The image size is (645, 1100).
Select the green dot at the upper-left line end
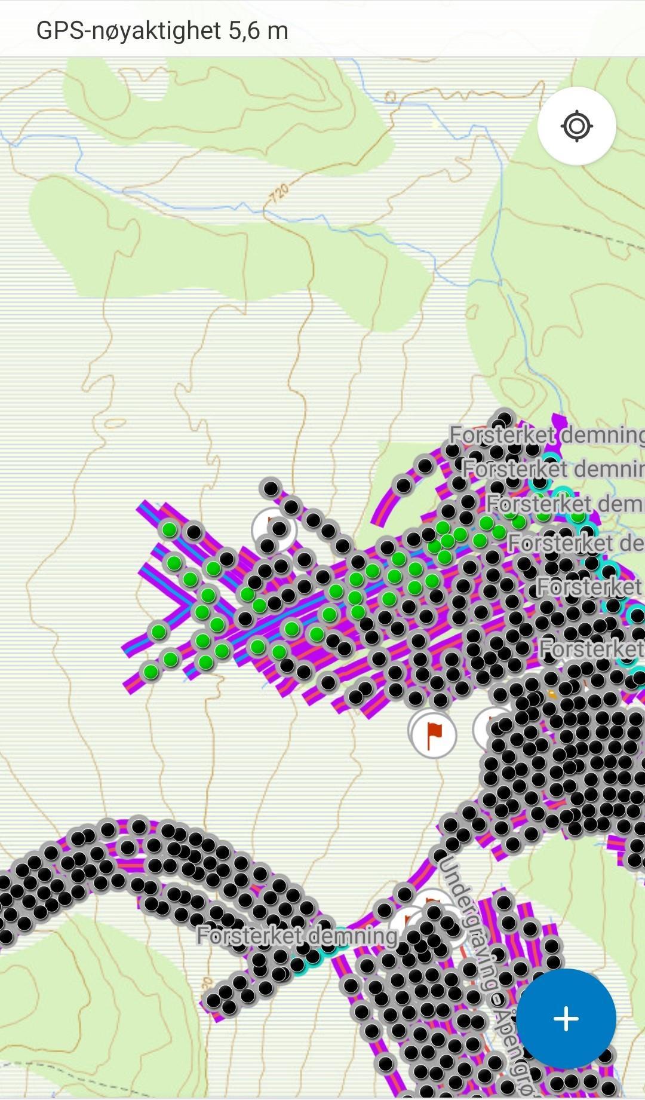click(x=170, y=529)
